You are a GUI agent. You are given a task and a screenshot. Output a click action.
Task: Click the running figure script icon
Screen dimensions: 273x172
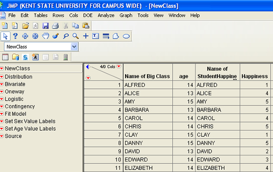[35, 57]
